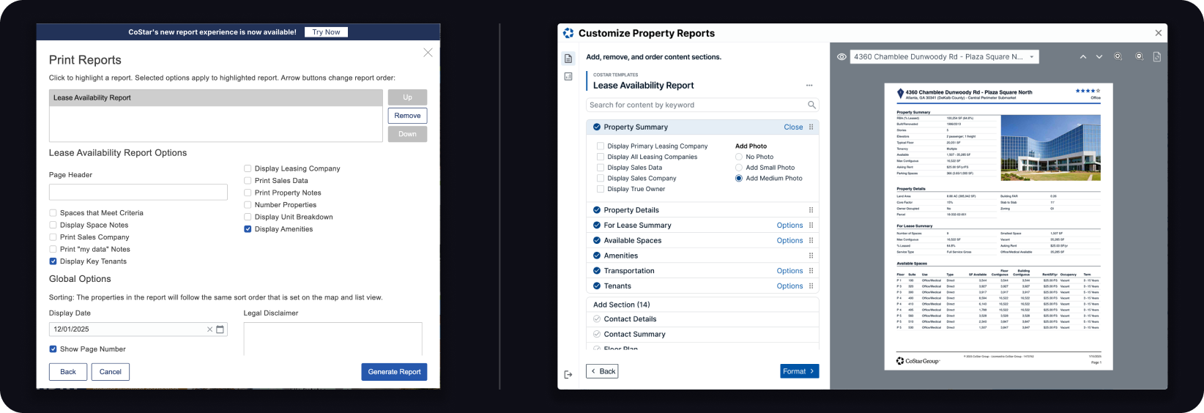
Task: Click Generate Report button
Action: click(394, 372)
